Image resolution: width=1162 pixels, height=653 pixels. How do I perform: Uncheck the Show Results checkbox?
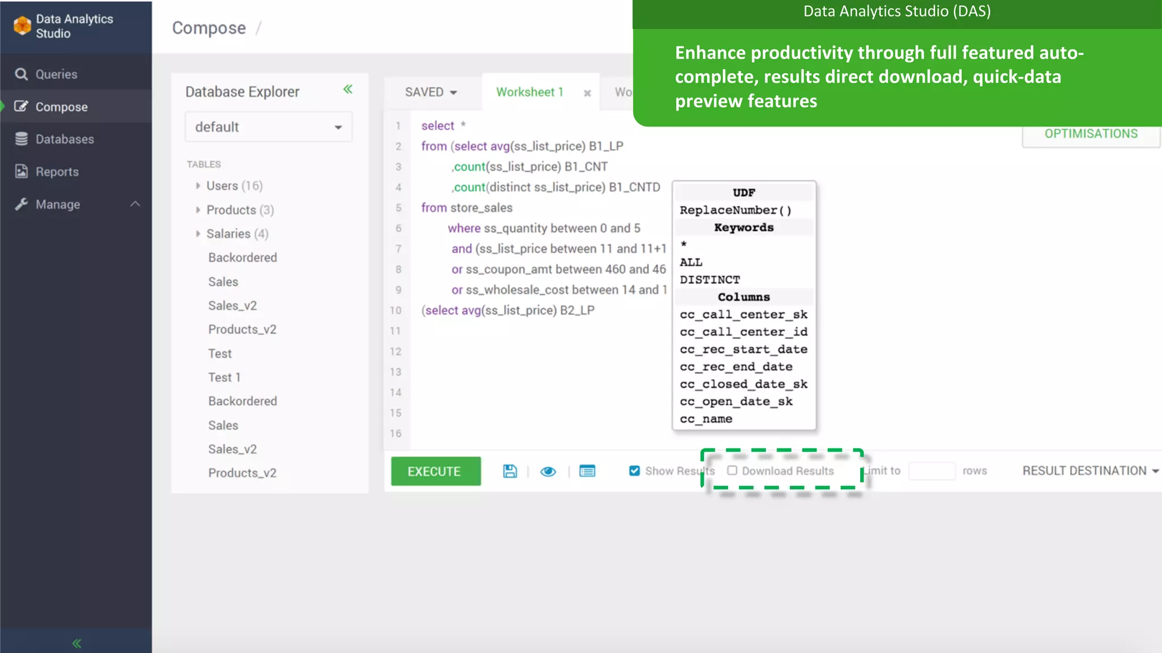click(634, 470)
